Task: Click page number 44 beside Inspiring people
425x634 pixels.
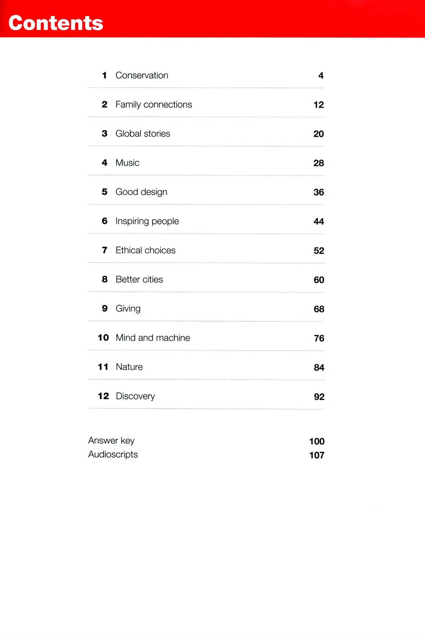Action: point(319,222)
